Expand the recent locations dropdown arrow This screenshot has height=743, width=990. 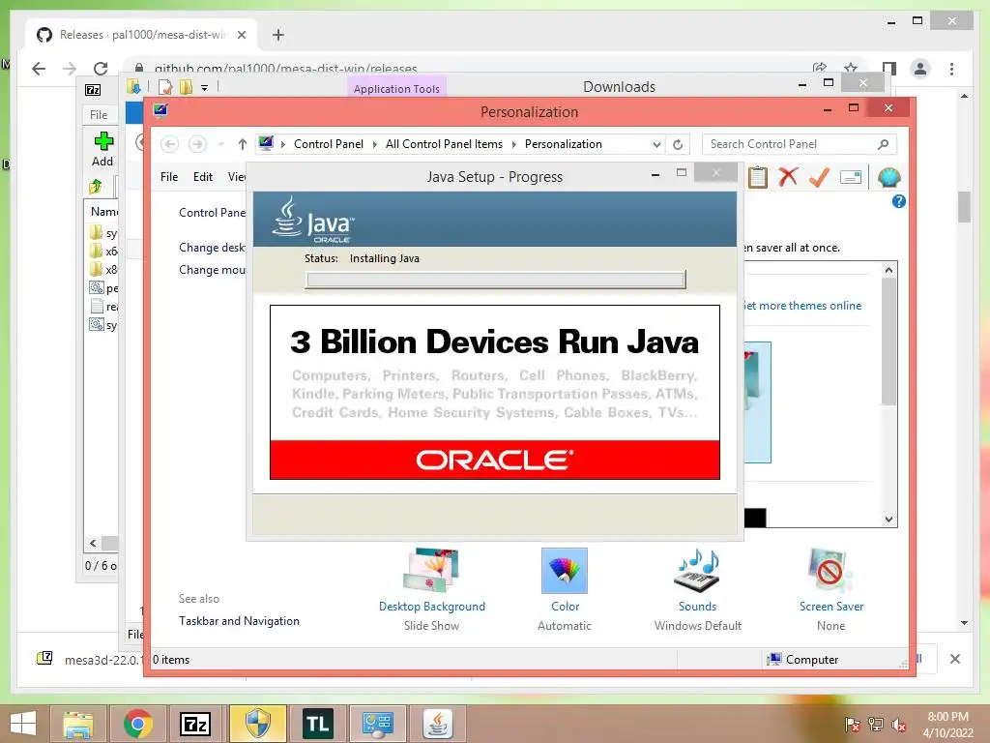[220, 145]
